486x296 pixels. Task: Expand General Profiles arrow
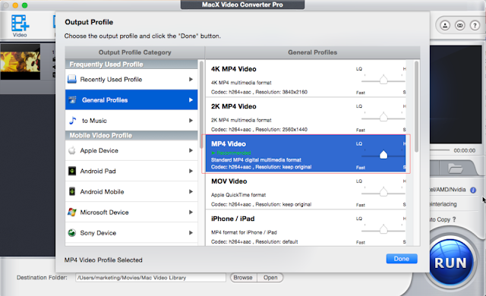pyautogui.click(x=191, y=99)
